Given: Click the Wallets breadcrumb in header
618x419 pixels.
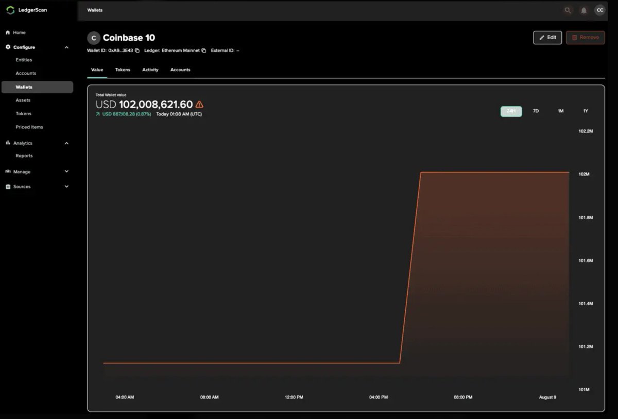Looking at the screenshot, I should [95, 10].
